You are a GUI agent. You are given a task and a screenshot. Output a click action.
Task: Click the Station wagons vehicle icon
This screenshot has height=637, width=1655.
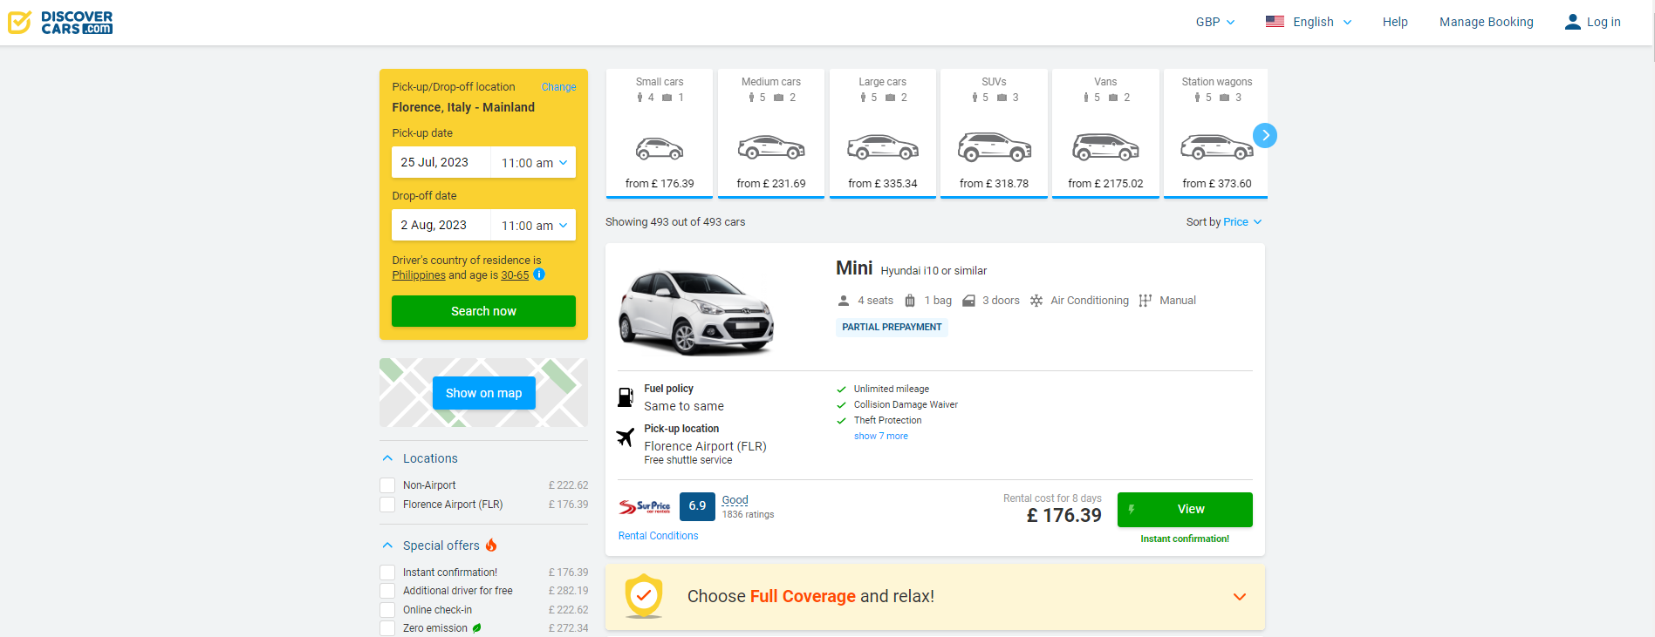pos(1217,148)
